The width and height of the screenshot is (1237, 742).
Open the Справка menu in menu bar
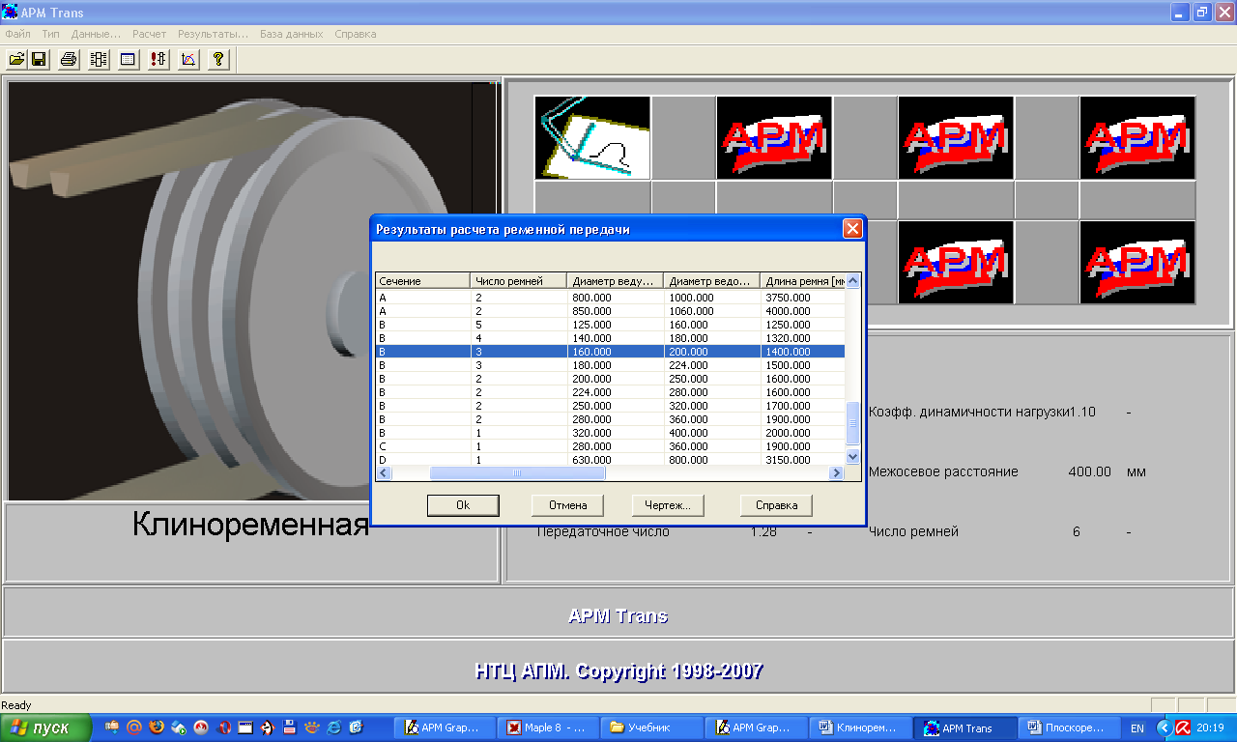(356, 34)
